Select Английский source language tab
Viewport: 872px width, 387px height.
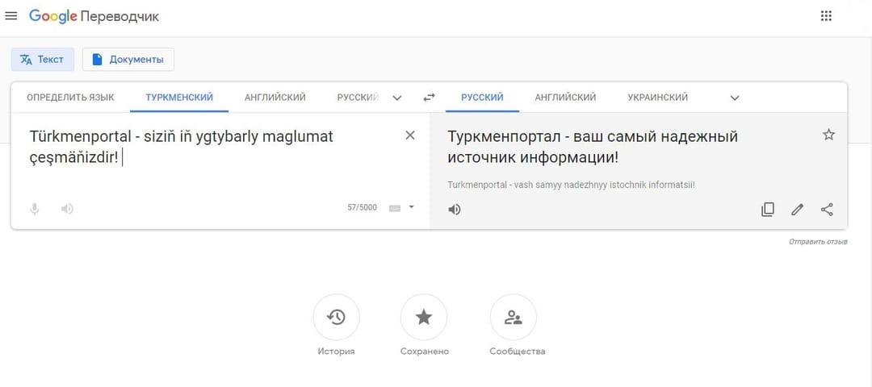click(x=275, y=98)
